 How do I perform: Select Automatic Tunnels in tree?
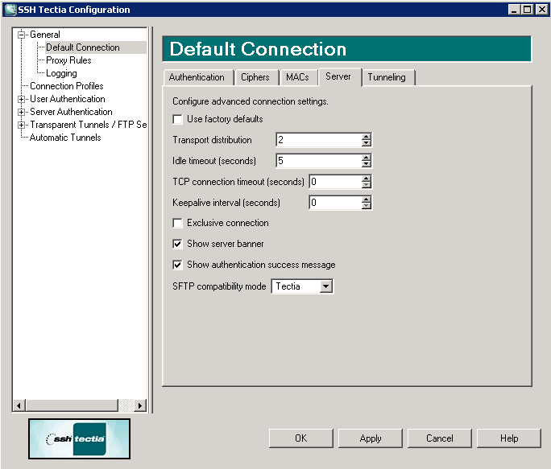(x=65, y=138)
